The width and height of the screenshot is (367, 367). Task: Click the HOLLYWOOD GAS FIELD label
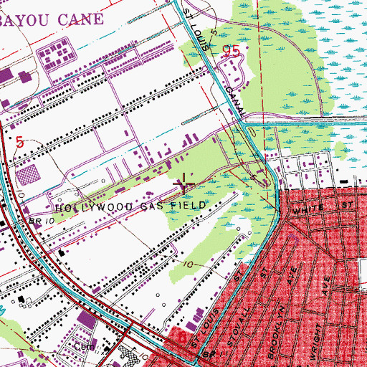point(130,206)
